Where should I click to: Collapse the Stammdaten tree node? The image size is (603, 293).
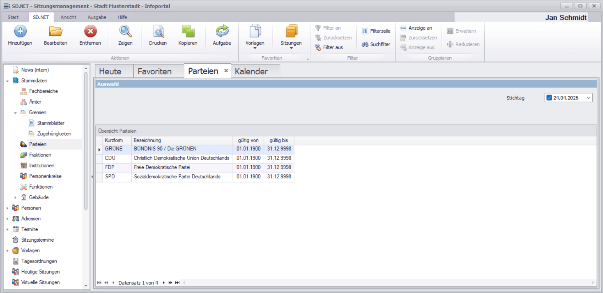point(7,81)
